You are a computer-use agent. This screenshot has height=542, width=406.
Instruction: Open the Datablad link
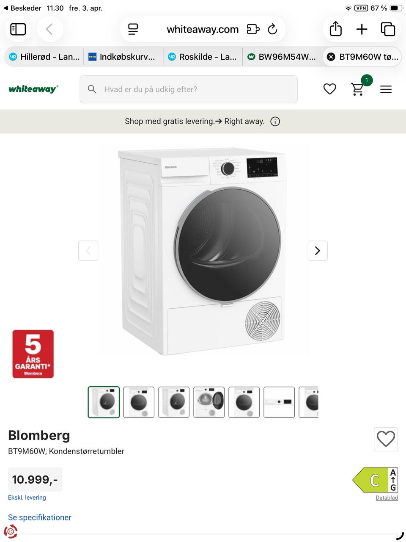387,498
